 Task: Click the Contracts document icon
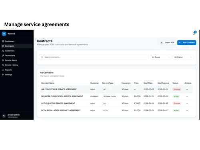click(3, 46)
